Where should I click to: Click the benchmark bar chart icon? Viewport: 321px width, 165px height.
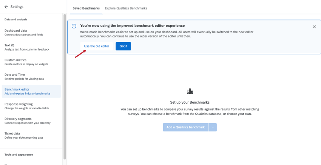(x=190, y=91)
